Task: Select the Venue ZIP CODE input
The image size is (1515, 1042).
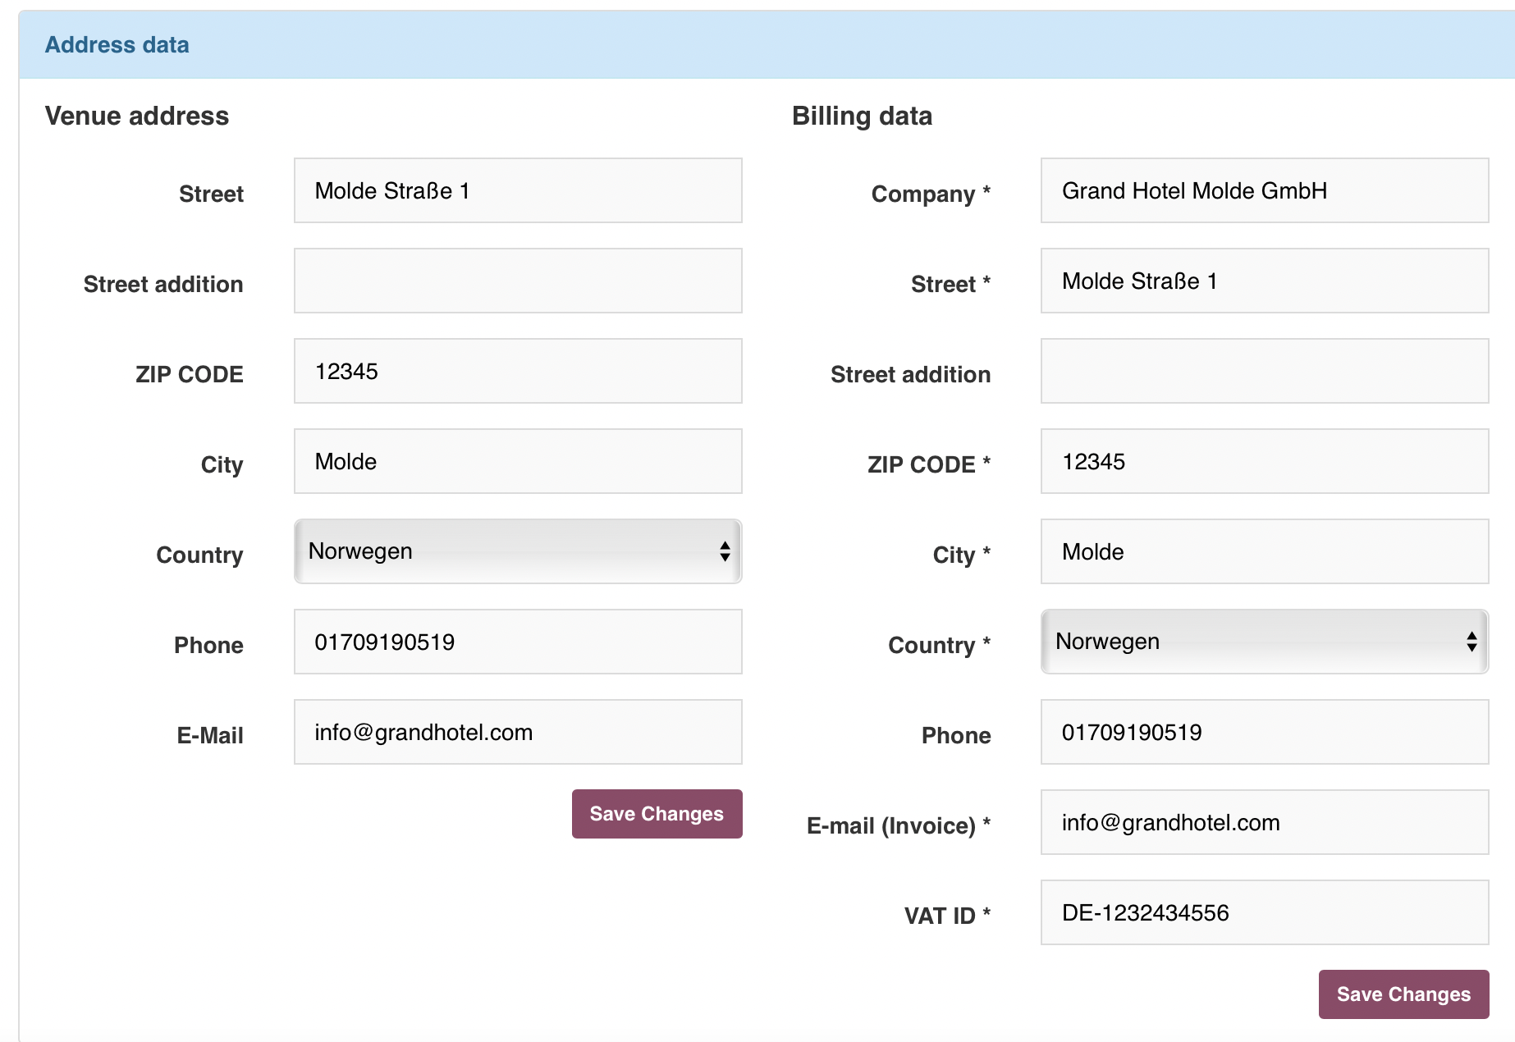Action: click(x=517, y=371)
